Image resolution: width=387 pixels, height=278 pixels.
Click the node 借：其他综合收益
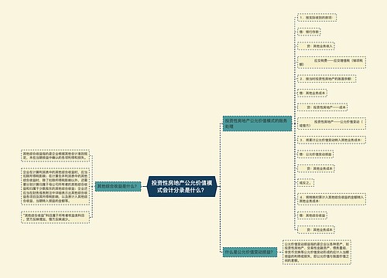click(312, 215)
